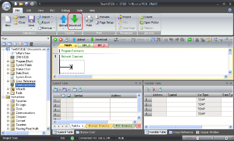
Task: Open the System Symbols sheet tab
Action: 99,126
